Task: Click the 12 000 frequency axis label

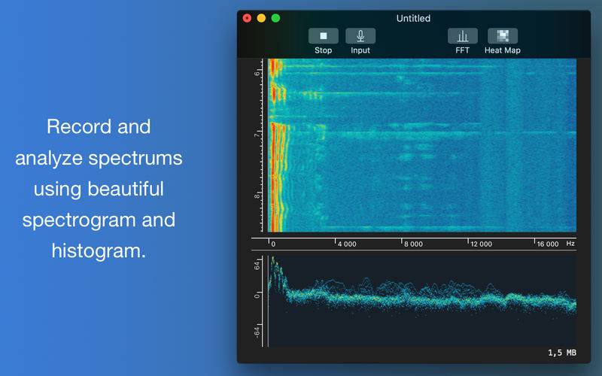Action: [482, 244]
